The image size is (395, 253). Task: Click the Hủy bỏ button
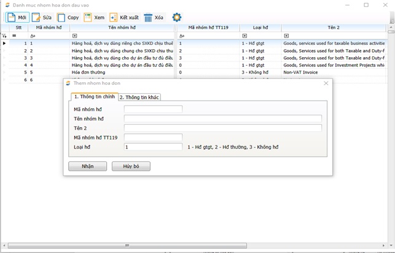131,166
